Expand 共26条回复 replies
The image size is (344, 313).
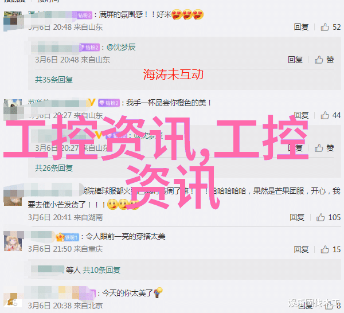[54, 168]
